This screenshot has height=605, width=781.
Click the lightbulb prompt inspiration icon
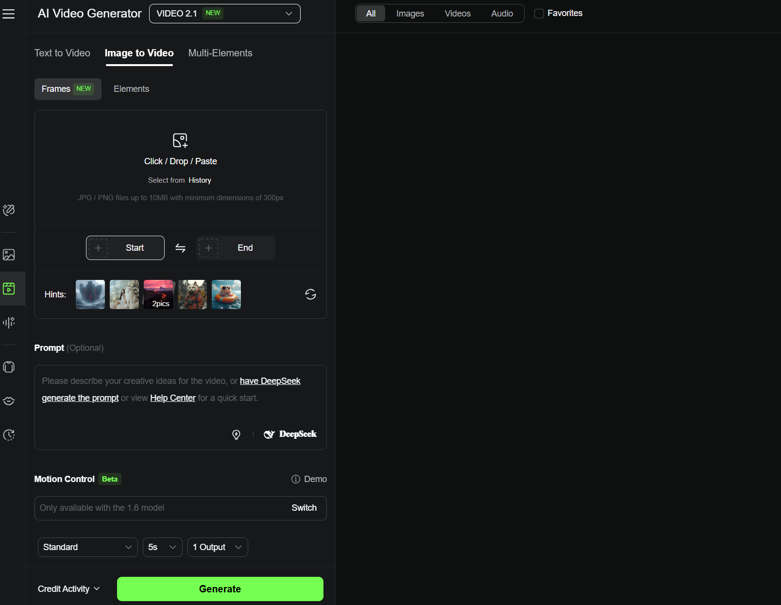pyautogui.click(x=236, y=434)
